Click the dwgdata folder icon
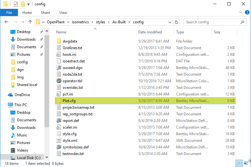 coord(59,41)
